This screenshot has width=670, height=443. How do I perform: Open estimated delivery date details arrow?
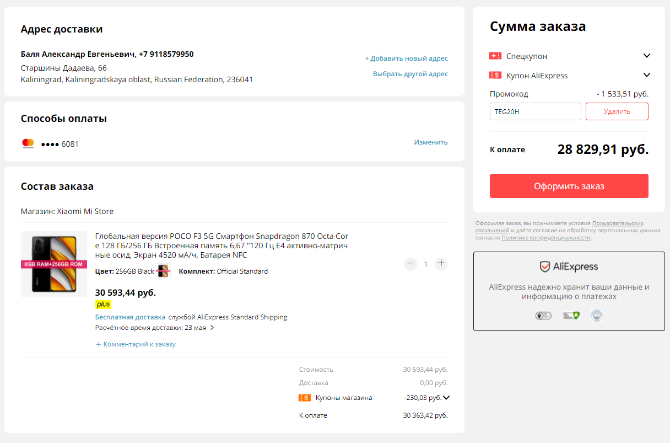click(x=212, y=328)
